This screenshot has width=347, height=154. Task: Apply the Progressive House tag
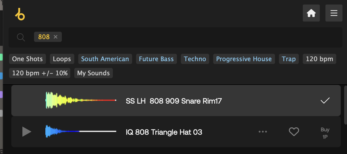(x=244, y=59)
